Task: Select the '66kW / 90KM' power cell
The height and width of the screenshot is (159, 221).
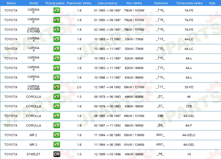Action: point(134,125)
